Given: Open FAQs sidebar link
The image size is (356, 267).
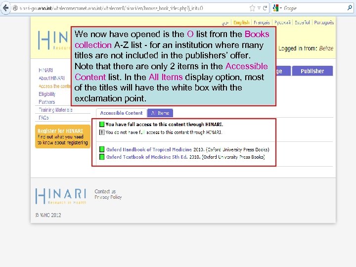Looking at the screenshot, I should pyautogui.click(x=44, y=118).
